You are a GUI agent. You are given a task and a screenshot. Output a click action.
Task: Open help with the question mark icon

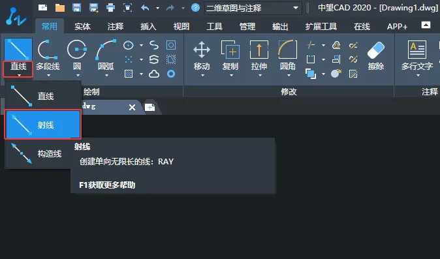(195, 8)
